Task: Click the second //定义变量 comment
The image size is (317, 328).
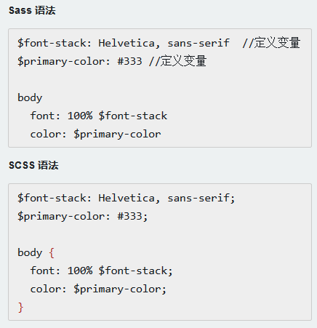Action: (177, 61)
